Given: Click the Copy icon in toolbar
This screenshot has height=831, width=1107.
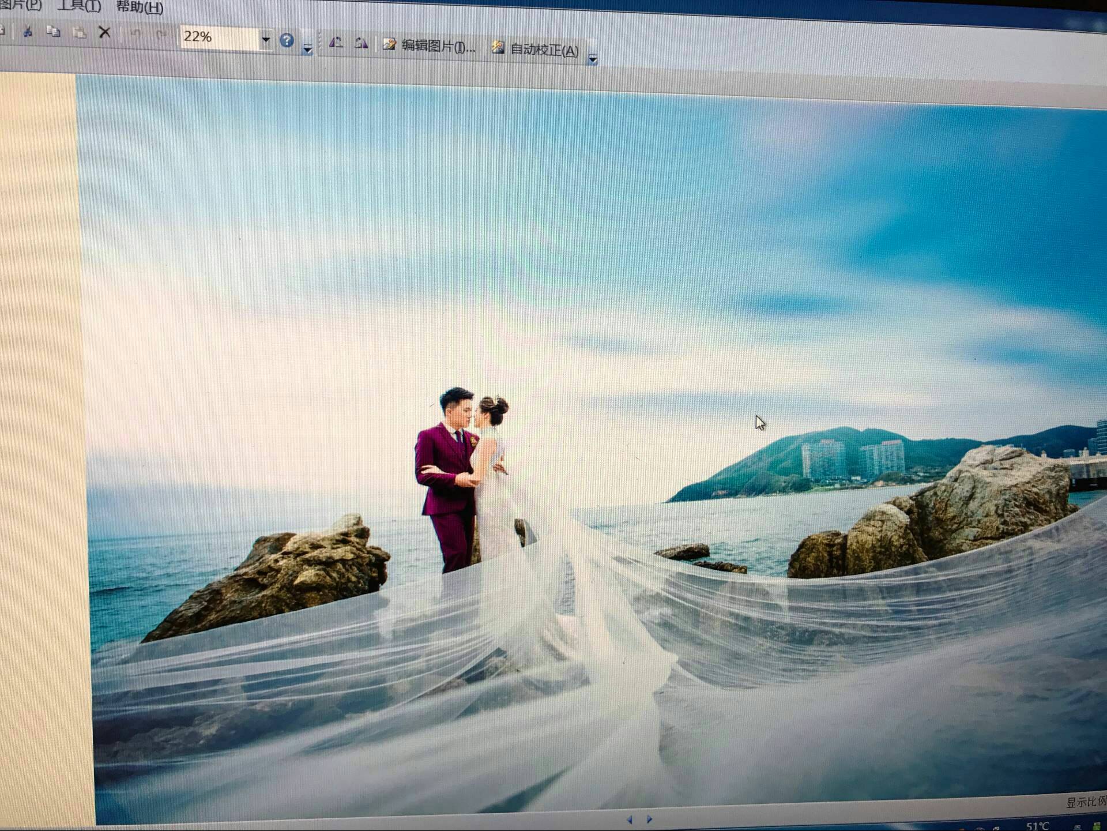Looking at the screenshot, I should (53, 32).
